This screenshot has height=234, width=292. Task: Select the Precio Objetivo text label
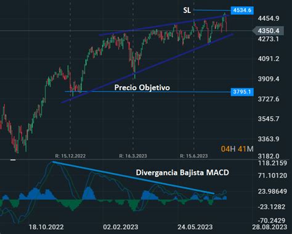(x=142, y=88)
